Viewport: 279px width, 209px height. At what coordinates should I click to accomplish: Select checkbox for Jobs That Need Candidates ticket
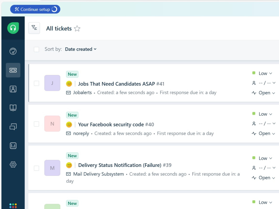click(x=37, y=83)
